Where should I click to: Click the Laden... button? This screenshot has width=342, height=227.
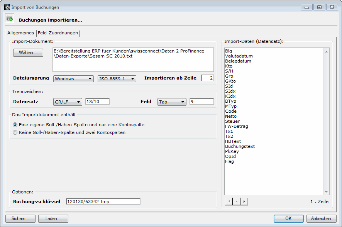[53, 219]
